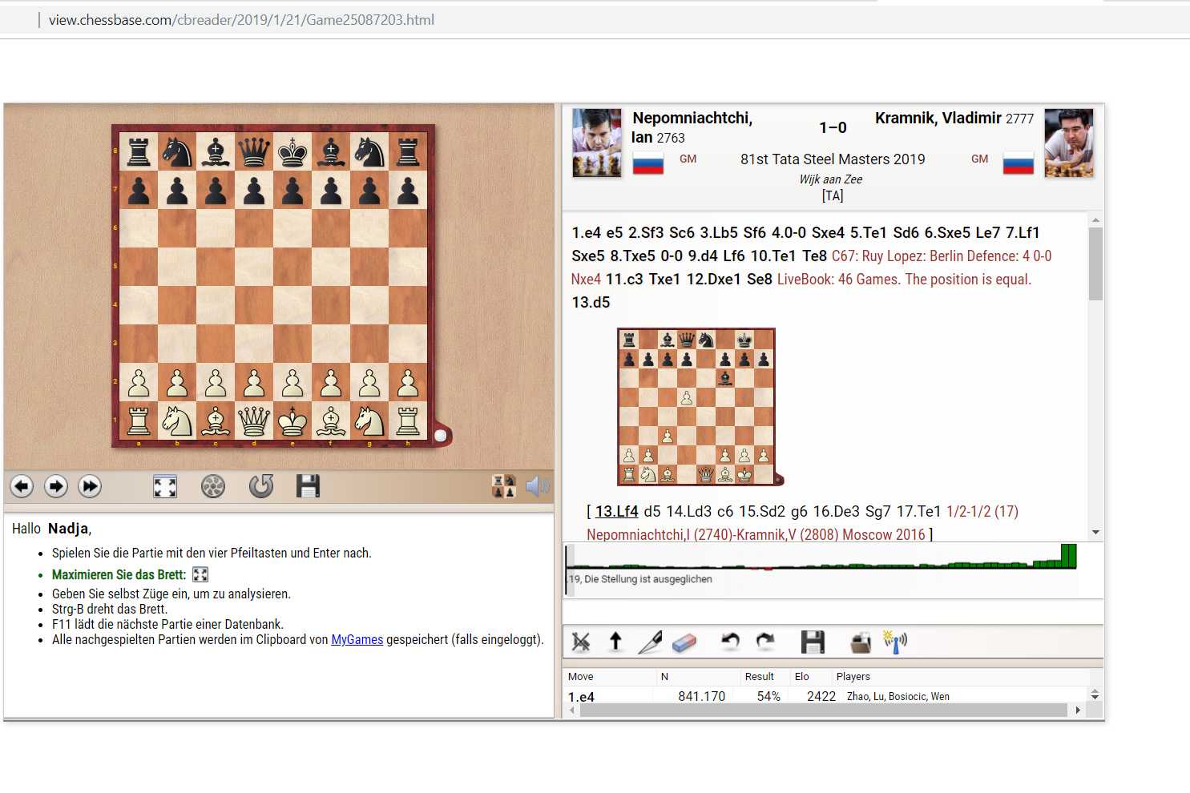The image size is (1190, 793).
Task: Sort opening book by Result column
Action: (759, 676)
